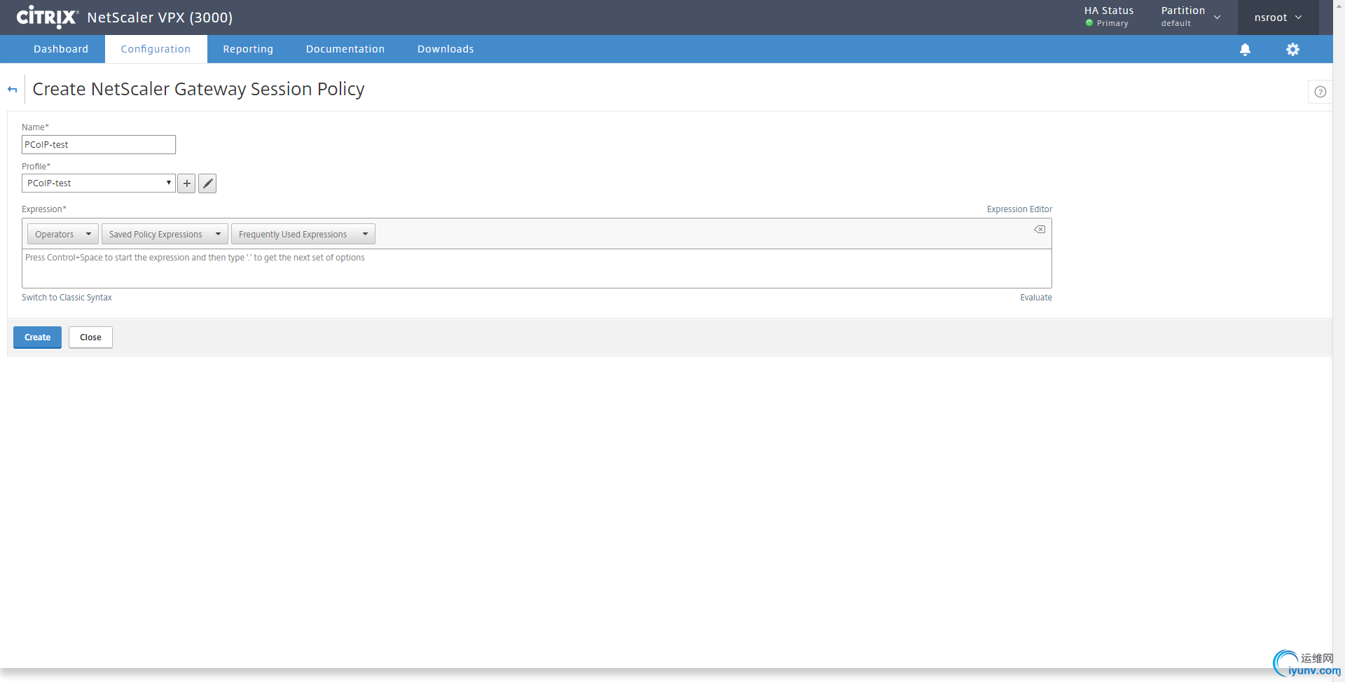Switch to the Dashboard tab
Viewport: 1345px width, 682px height.
(x=61, y=49)
